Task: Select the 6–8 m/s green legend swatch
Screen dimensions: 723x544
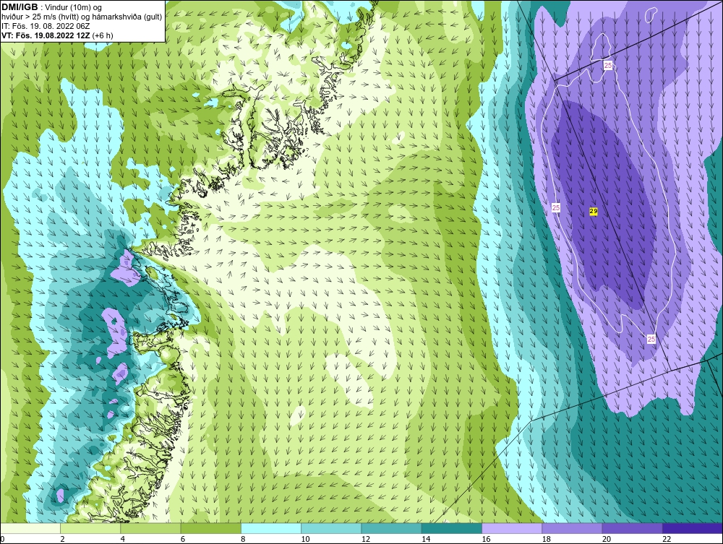Action: (210, 528)
